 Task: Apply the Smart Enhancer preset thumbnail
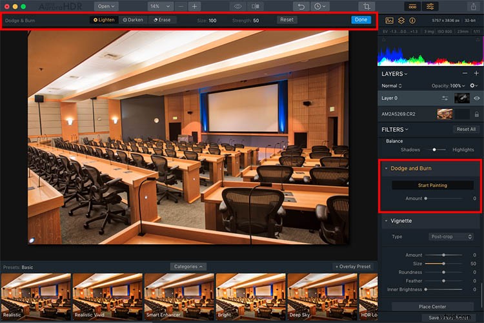tap(179, 296)
